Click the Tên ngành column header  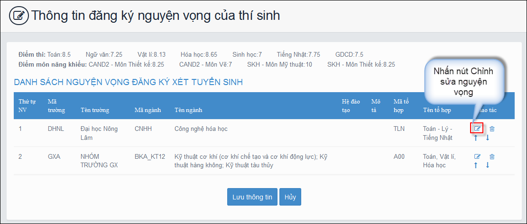pos(188,110)
